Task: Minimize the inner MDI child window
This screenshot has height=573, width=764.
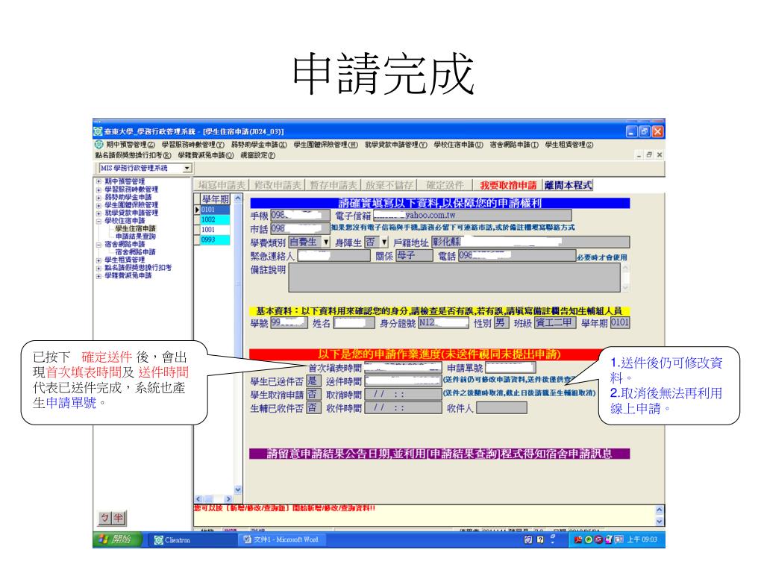Action: point(639,155)
